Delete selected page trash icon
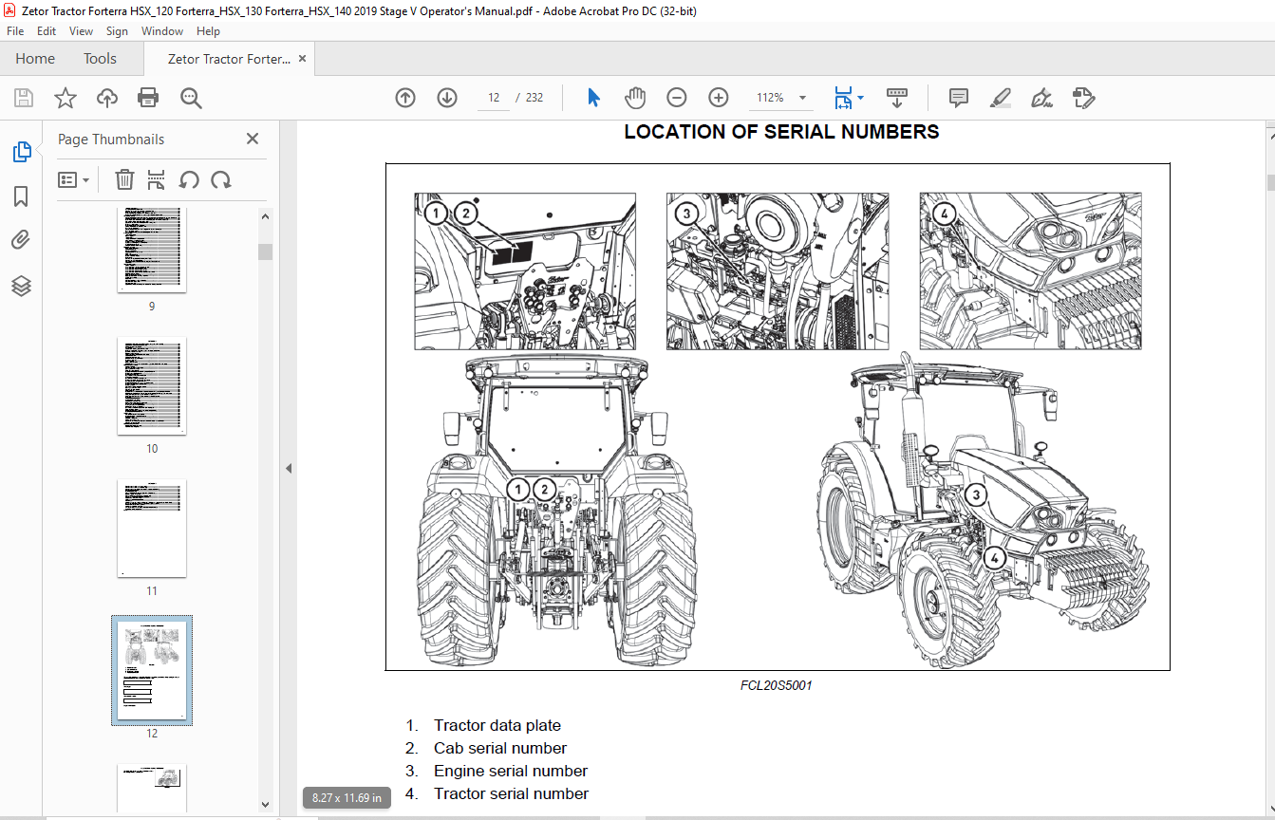Viewport: 1275px width, 820px height. point(124,179)
